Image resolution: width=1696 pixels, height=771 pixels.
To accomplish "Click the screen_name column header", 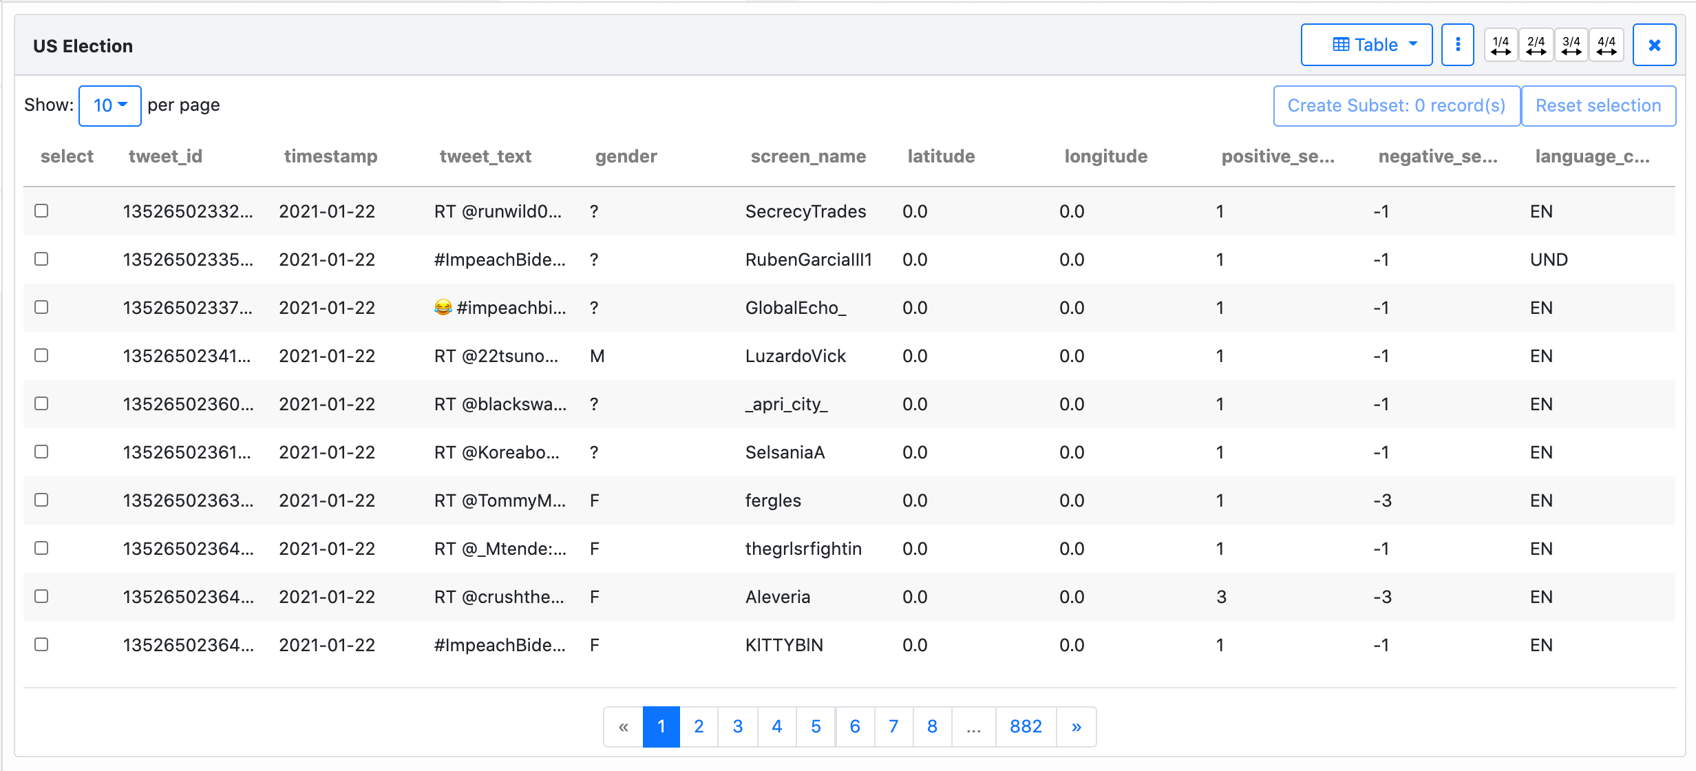I will click(x=808, y=156).
